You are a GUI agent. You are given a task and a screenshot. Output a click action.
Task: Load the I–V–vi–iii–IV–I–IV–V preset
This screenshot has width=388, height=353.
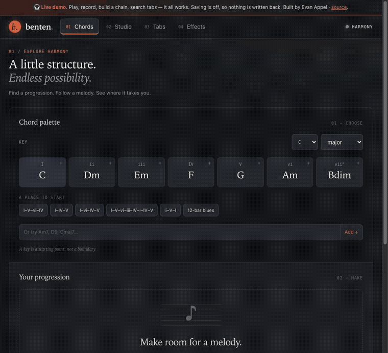pyautogui.click(x=132, y=210)
